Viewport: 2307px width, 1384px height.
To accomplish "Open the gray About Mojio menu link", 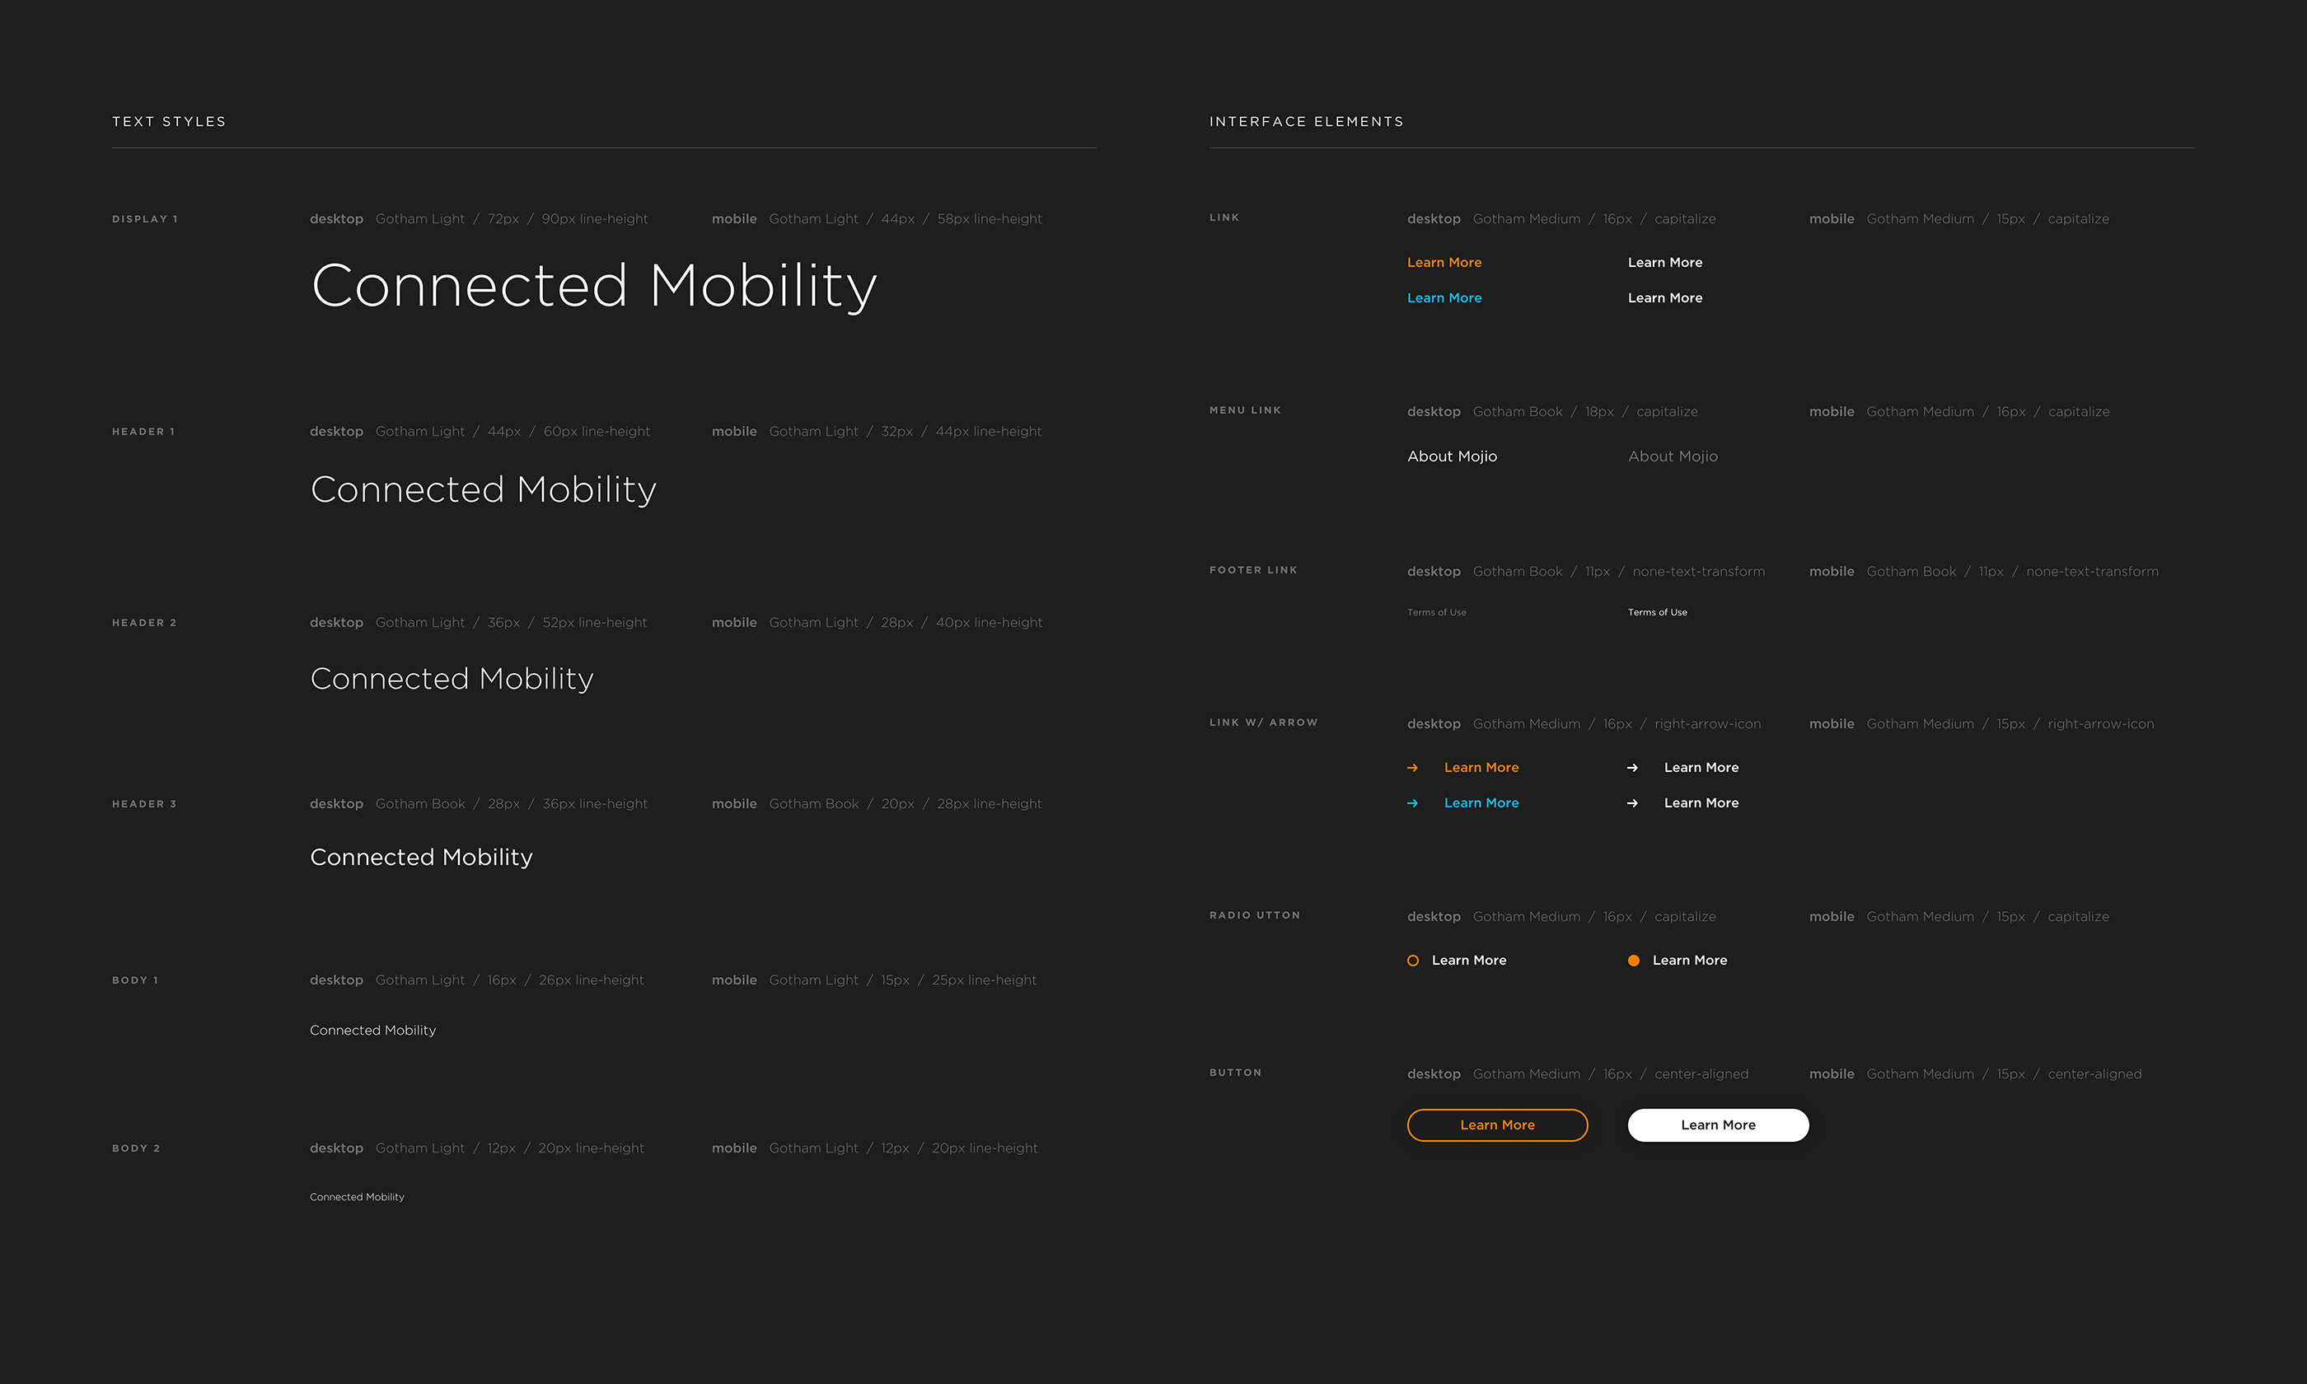I will [x=1672, y=456].
